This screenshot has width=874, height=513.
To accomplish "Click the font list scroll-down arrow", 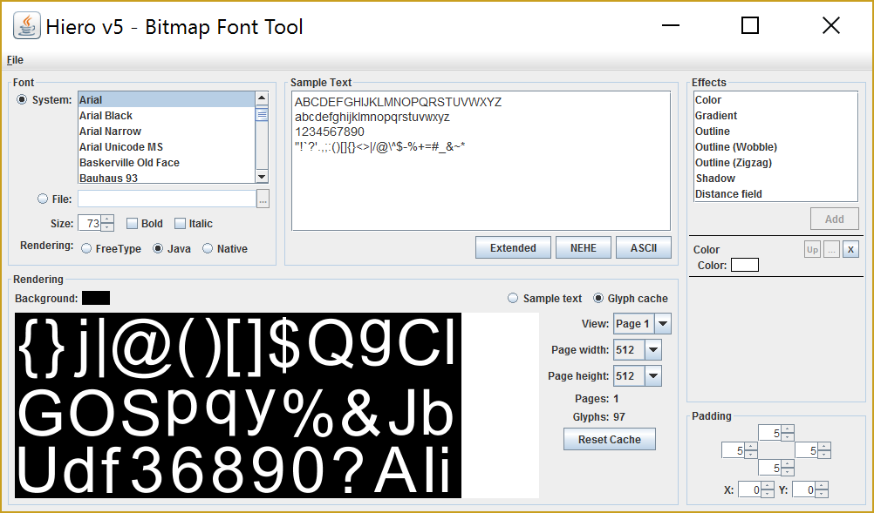I will click(262, 177).
